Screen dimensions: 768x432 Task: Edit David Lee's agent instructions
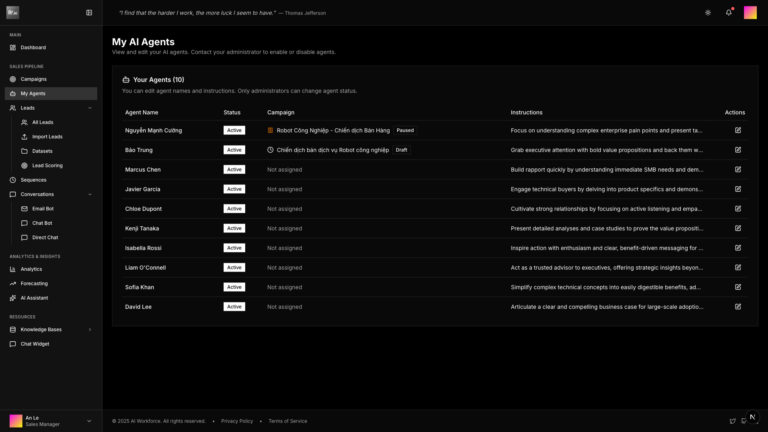click(x=738, y=307)
